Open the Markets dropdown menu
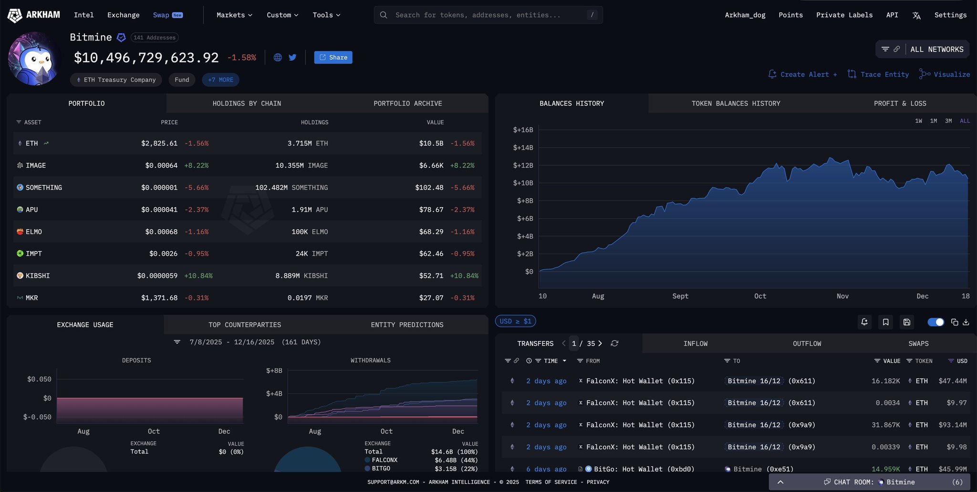This screenshot has width=977, height=492. 234,15
